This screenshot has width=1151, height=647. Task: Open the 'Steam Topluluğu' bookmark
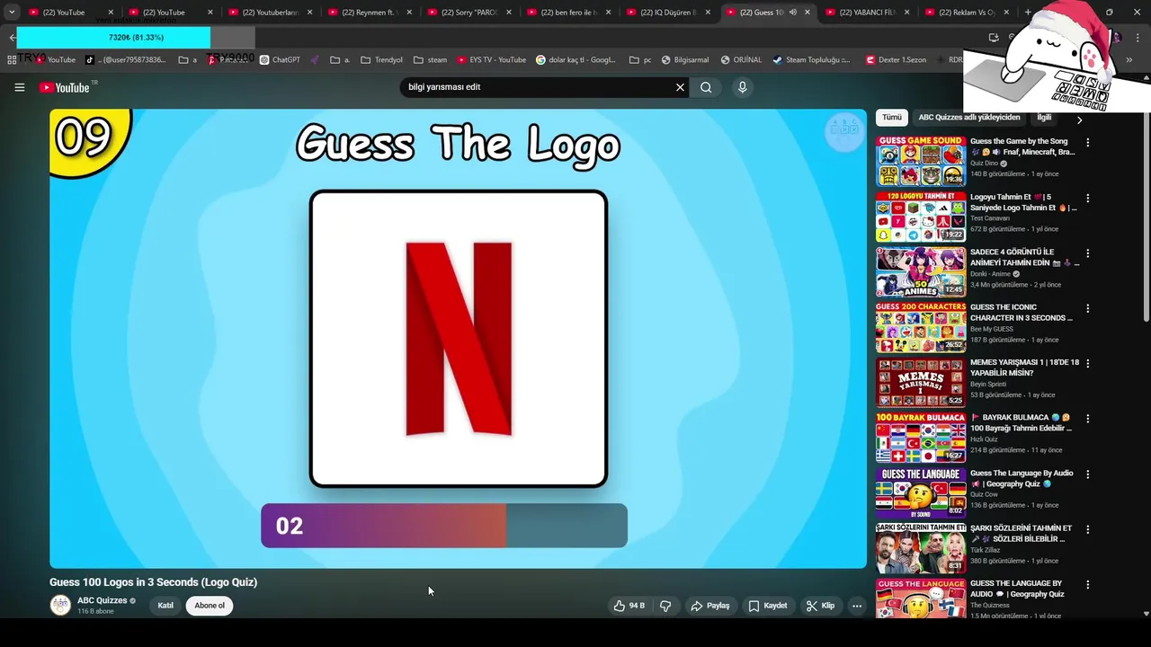tap(811, 60)
